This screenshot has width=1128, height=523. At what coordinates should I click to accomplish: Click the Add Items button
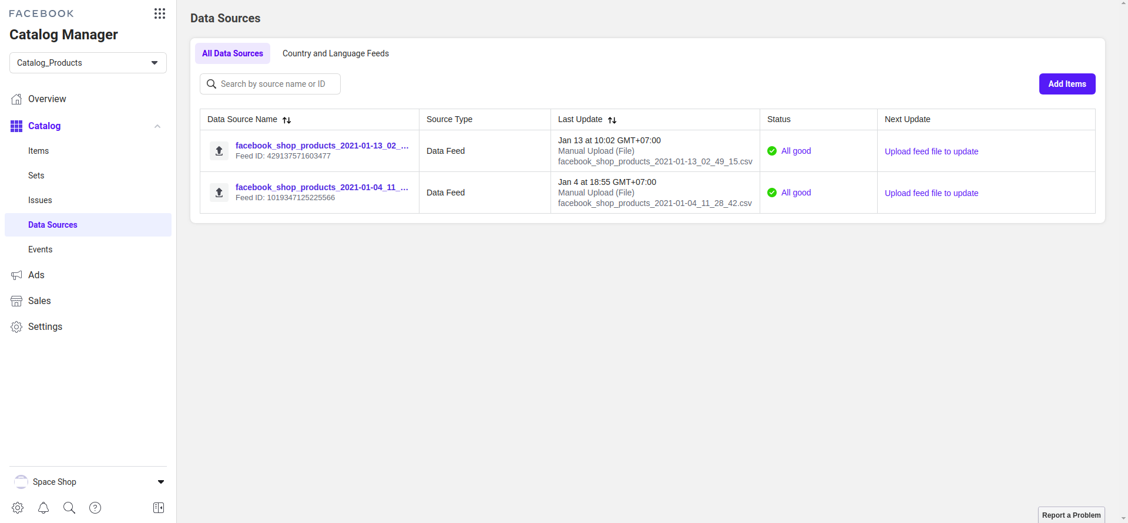(1067, 84)
